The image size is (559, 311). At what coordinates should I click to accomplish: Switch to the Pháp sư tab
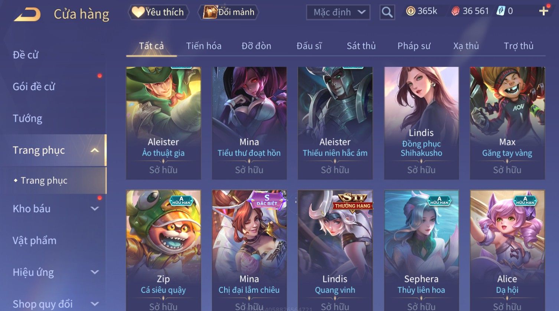click(414, 46)
